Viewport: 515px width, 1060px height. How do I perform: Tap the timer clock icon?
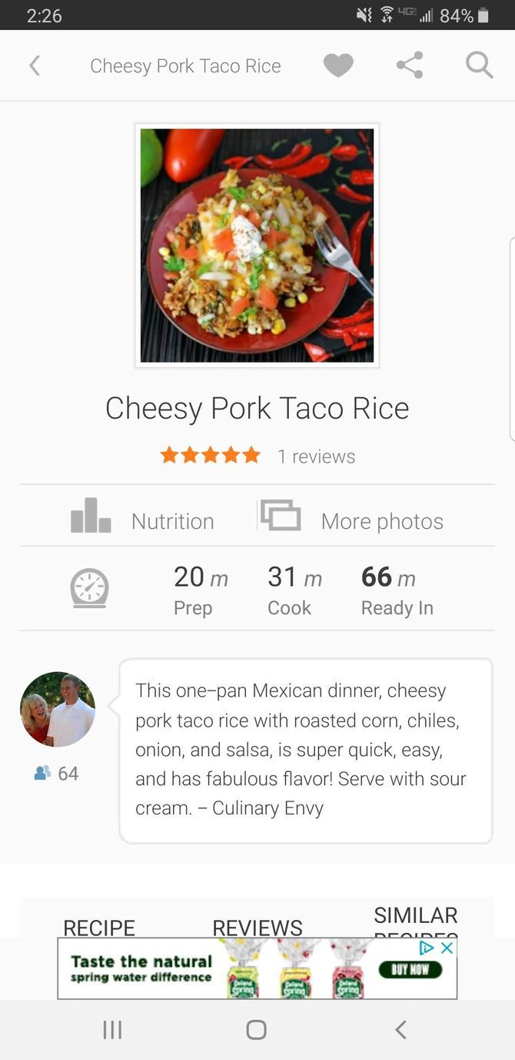90,588
